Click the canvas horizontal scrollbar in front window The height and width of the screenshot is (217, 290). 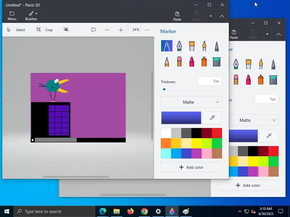click(x=76, y=177)
